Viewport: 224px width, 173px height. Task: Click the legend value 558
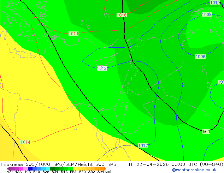(73, 172)
